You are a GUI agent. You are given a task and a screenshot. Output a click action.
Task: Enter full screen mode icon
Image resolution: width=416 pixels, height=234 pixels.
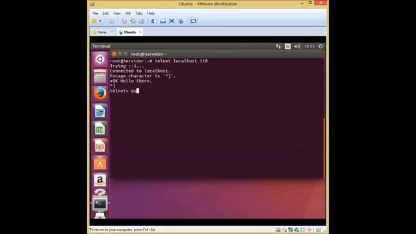tap(172, 21)
